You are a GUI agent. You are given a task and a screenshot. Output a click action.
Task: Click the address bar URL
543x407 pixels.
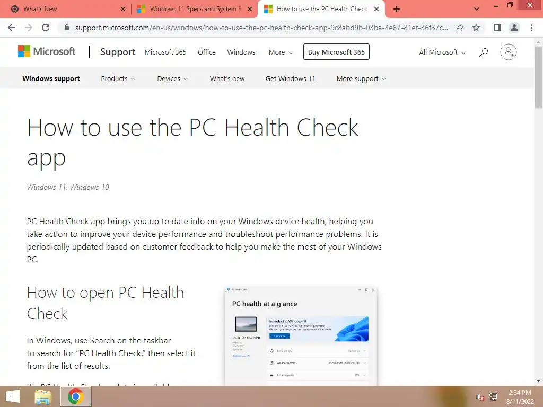click(x=261, y=28)
